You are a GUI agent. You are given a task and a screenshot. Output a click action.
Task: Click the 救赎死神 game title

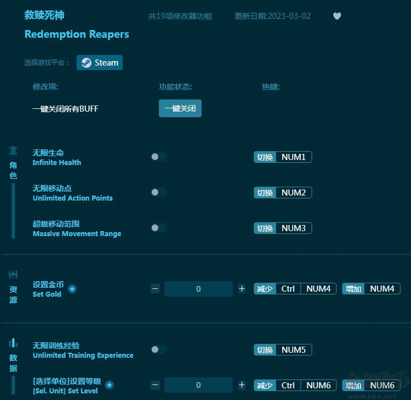[x=44, y=15]
